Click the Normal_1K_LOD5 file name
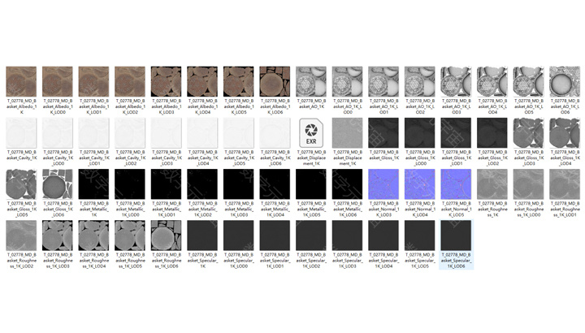Screen dimensions: 585x333 pyautogui.click(x=456, y=210)
